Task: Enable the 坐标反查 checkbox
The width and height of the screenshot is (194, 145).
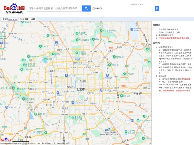Action: tap(94, 9)
